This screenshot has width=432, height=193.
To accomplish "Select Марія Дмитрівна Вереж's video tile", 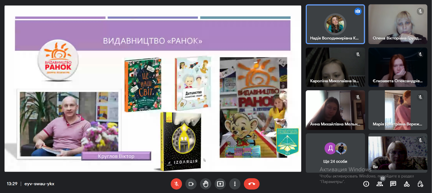I will pos(398,110).
